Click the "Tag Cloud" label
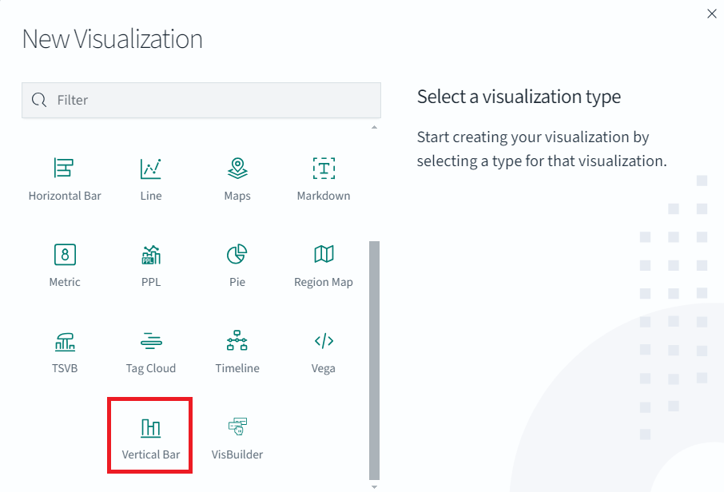This screenshot has height=492, width=724. (x=151, y=368)
